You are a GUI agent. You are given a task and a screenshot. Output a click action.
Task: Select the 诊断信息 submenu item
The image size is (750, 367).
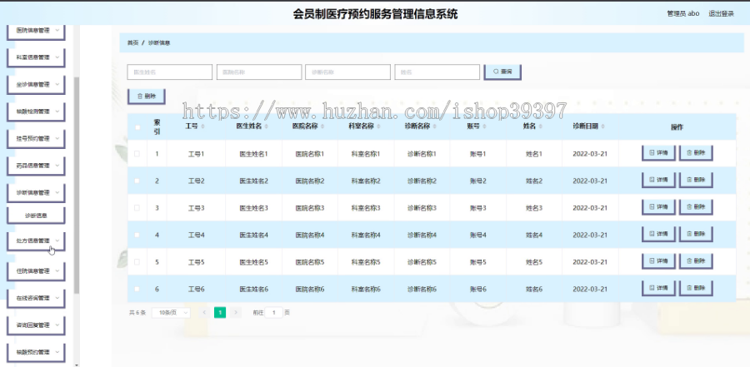point(36,216)
